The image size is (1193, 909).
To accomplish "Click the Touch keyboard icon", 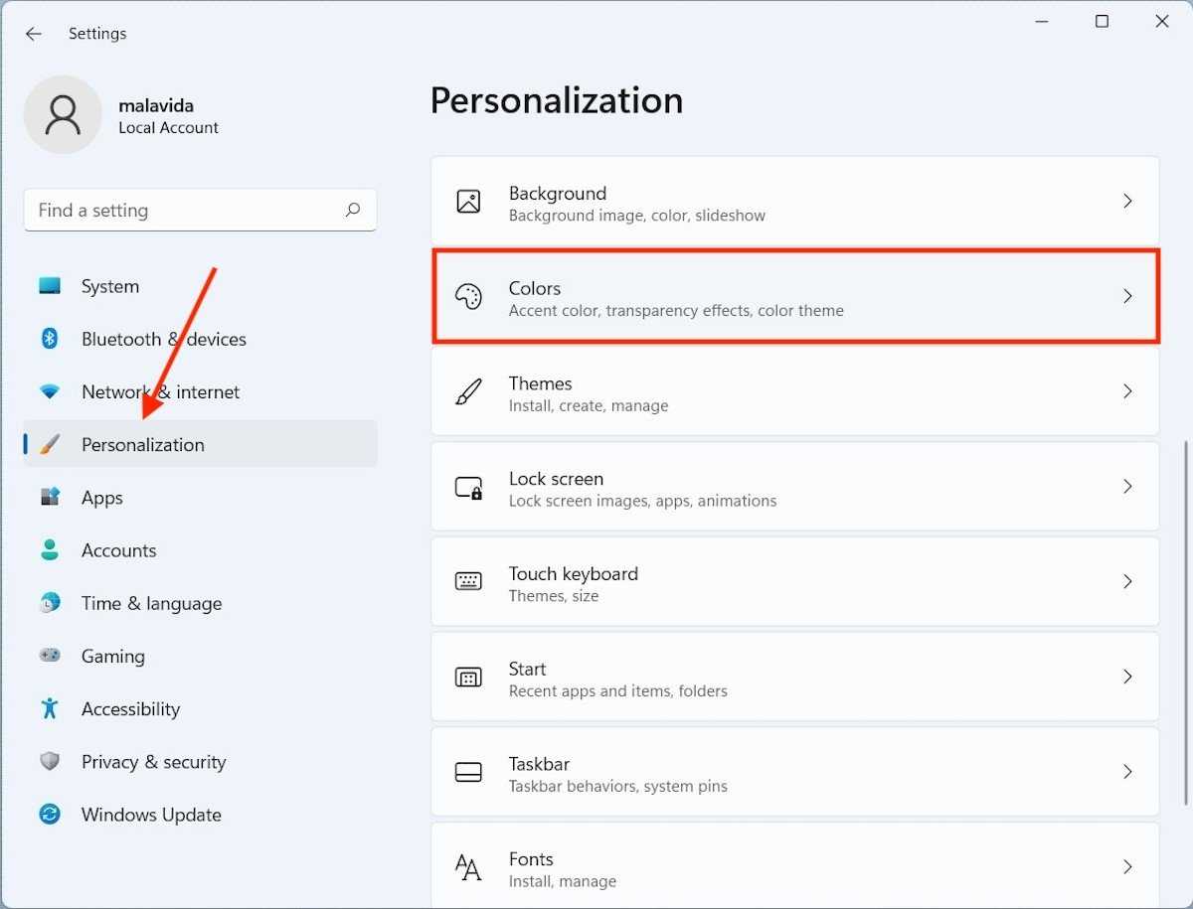I will tap(468, 582).
